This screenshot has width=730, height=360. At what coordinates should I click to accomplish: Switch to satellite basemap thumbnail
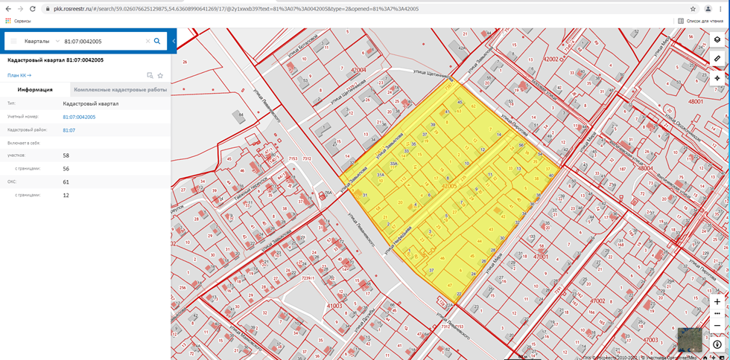[x=689, y=339]
